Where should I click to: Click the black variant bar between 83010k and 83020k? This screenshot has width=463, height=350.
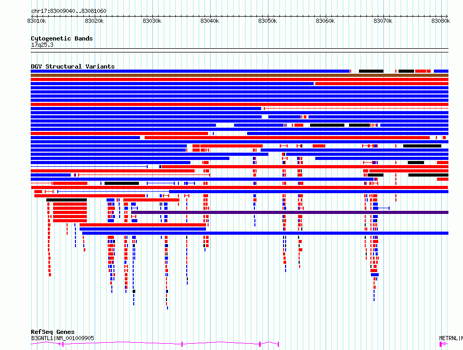coord(67,200)
